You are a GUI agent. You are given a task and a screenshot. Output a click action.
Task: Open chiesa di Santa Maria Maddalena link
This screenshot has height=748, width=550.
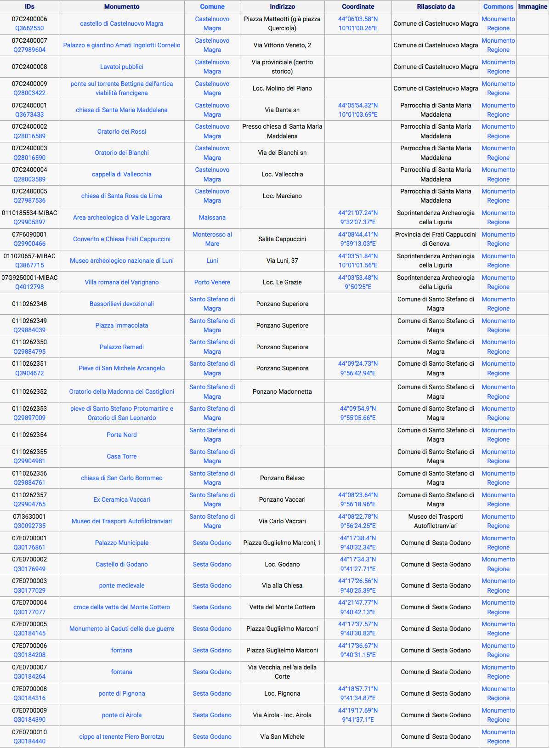122,110
